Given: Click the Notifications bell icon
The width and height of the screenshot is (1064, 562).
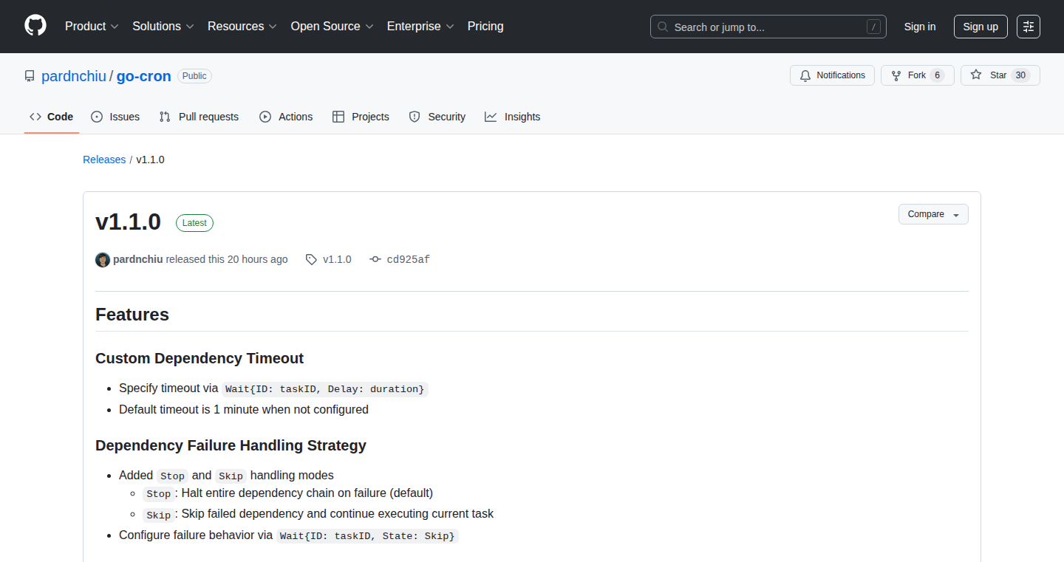Looking at the screenshot, I should [805, 75].
